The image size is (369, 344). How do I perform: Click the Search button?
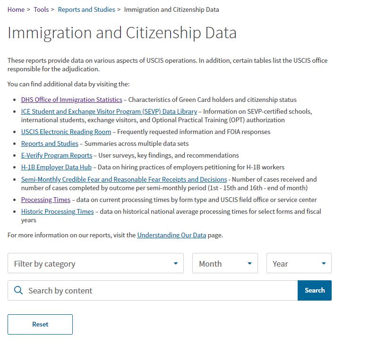[315, 290]
